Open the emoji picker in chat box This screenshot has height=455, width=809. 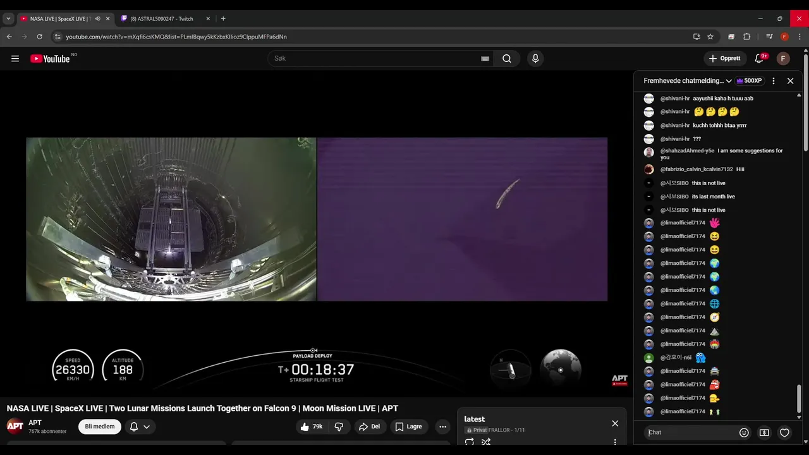tap(744, 433)
